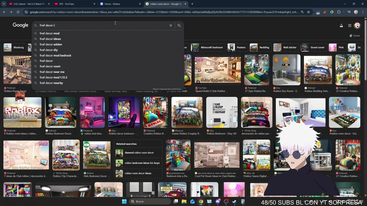The height and width of the screenshot is (206, 367).
Task: Open OBS Studio from the taskbar
Action: point(226,201)
